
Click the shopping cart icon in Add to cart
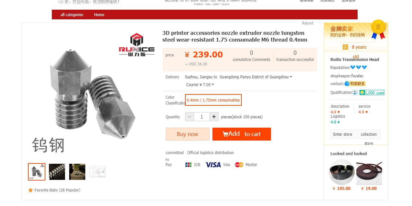pos(225,134)
